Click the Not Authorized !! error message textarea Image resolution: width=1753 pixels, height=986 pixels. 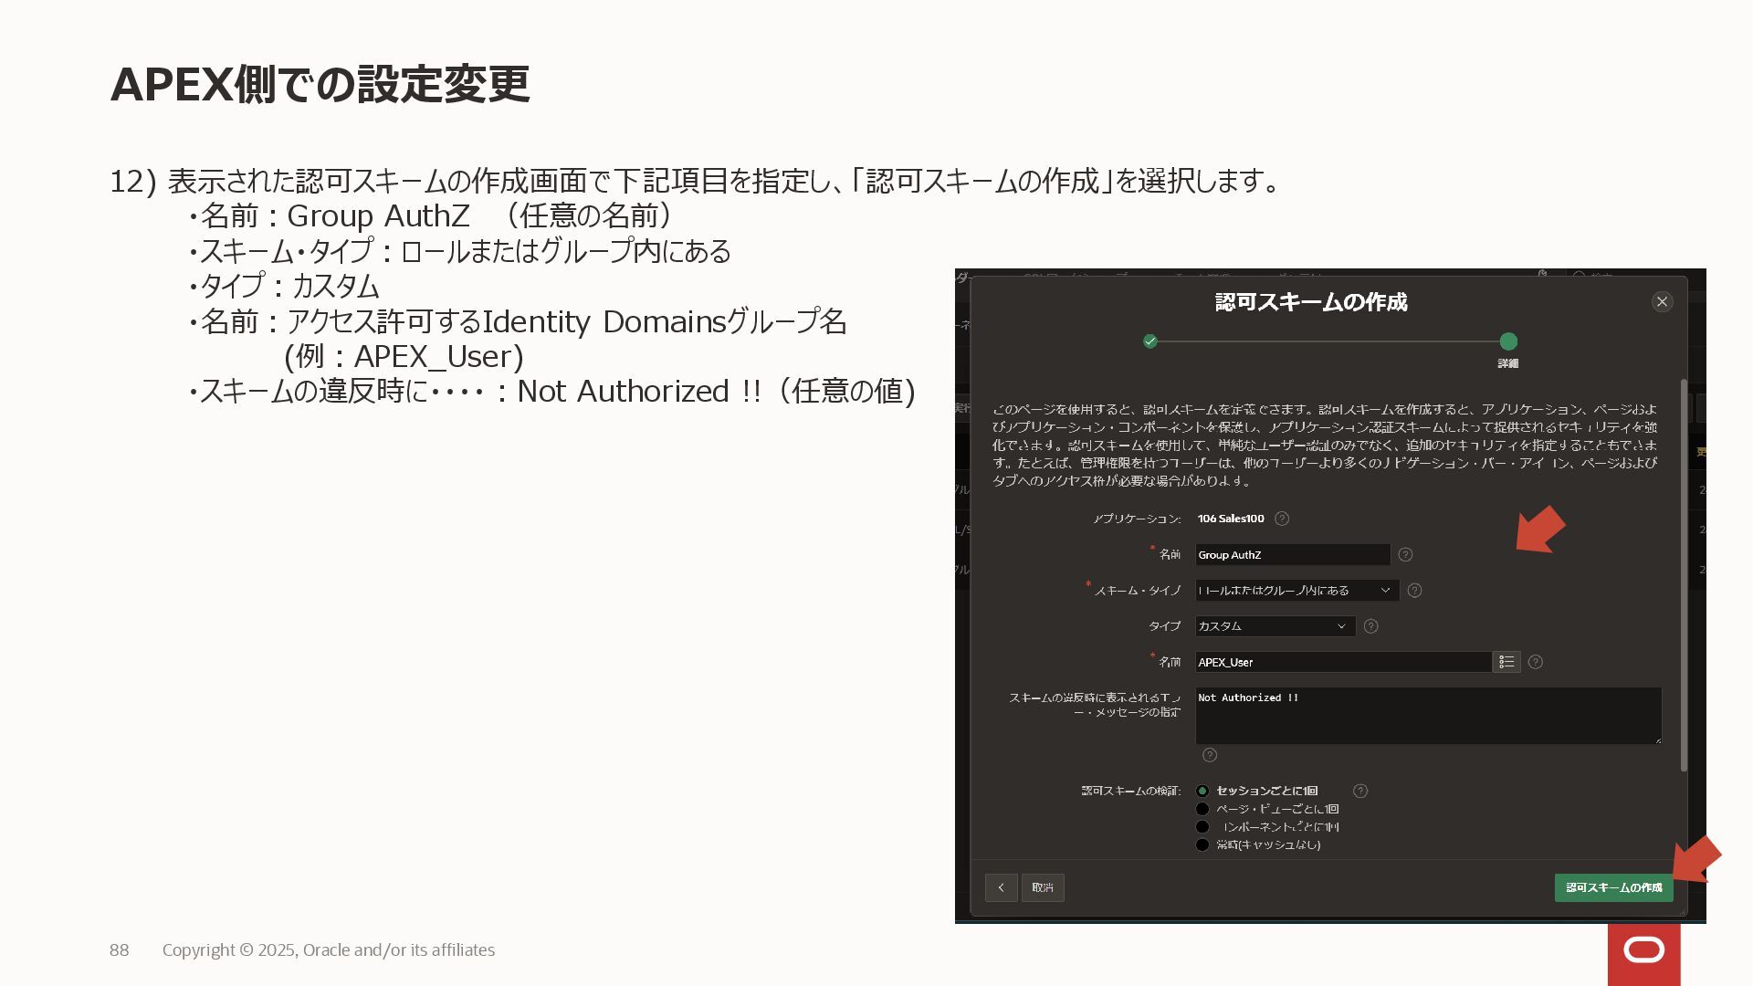[x=1429, y=716]
